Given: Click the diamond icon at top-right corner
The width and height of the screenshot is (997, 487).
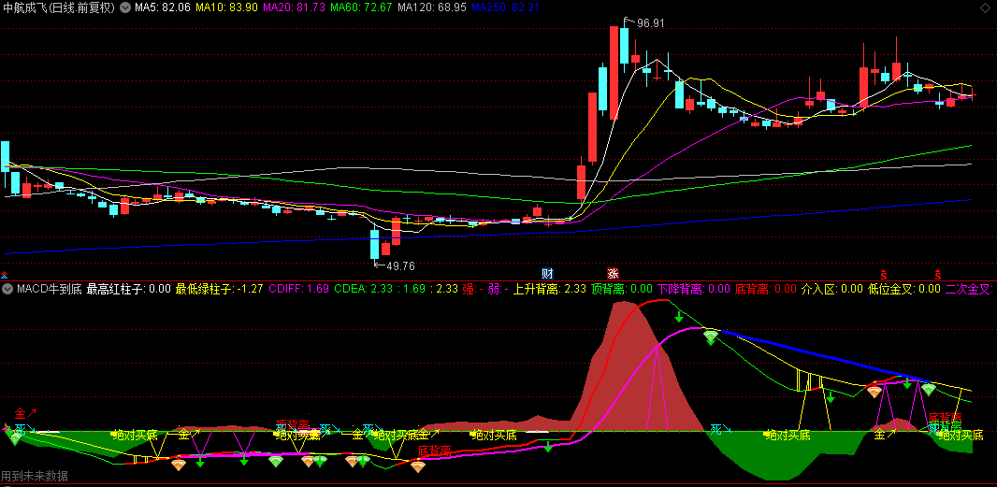Looking at the screenshot, I should click(988, 7).
